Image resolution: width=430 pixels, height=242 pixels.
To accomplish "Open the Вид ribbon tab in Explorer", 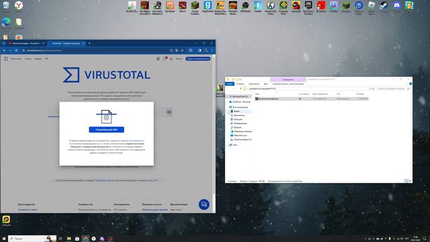I will [x=265, y=83].
